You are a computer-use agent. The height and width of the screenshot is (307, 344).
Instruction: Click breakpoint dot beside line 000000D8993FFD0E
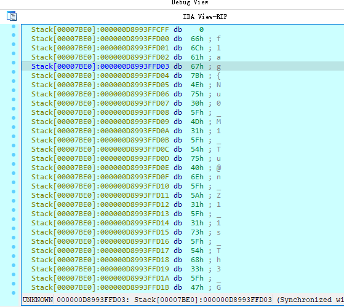(x=14, y=164)
